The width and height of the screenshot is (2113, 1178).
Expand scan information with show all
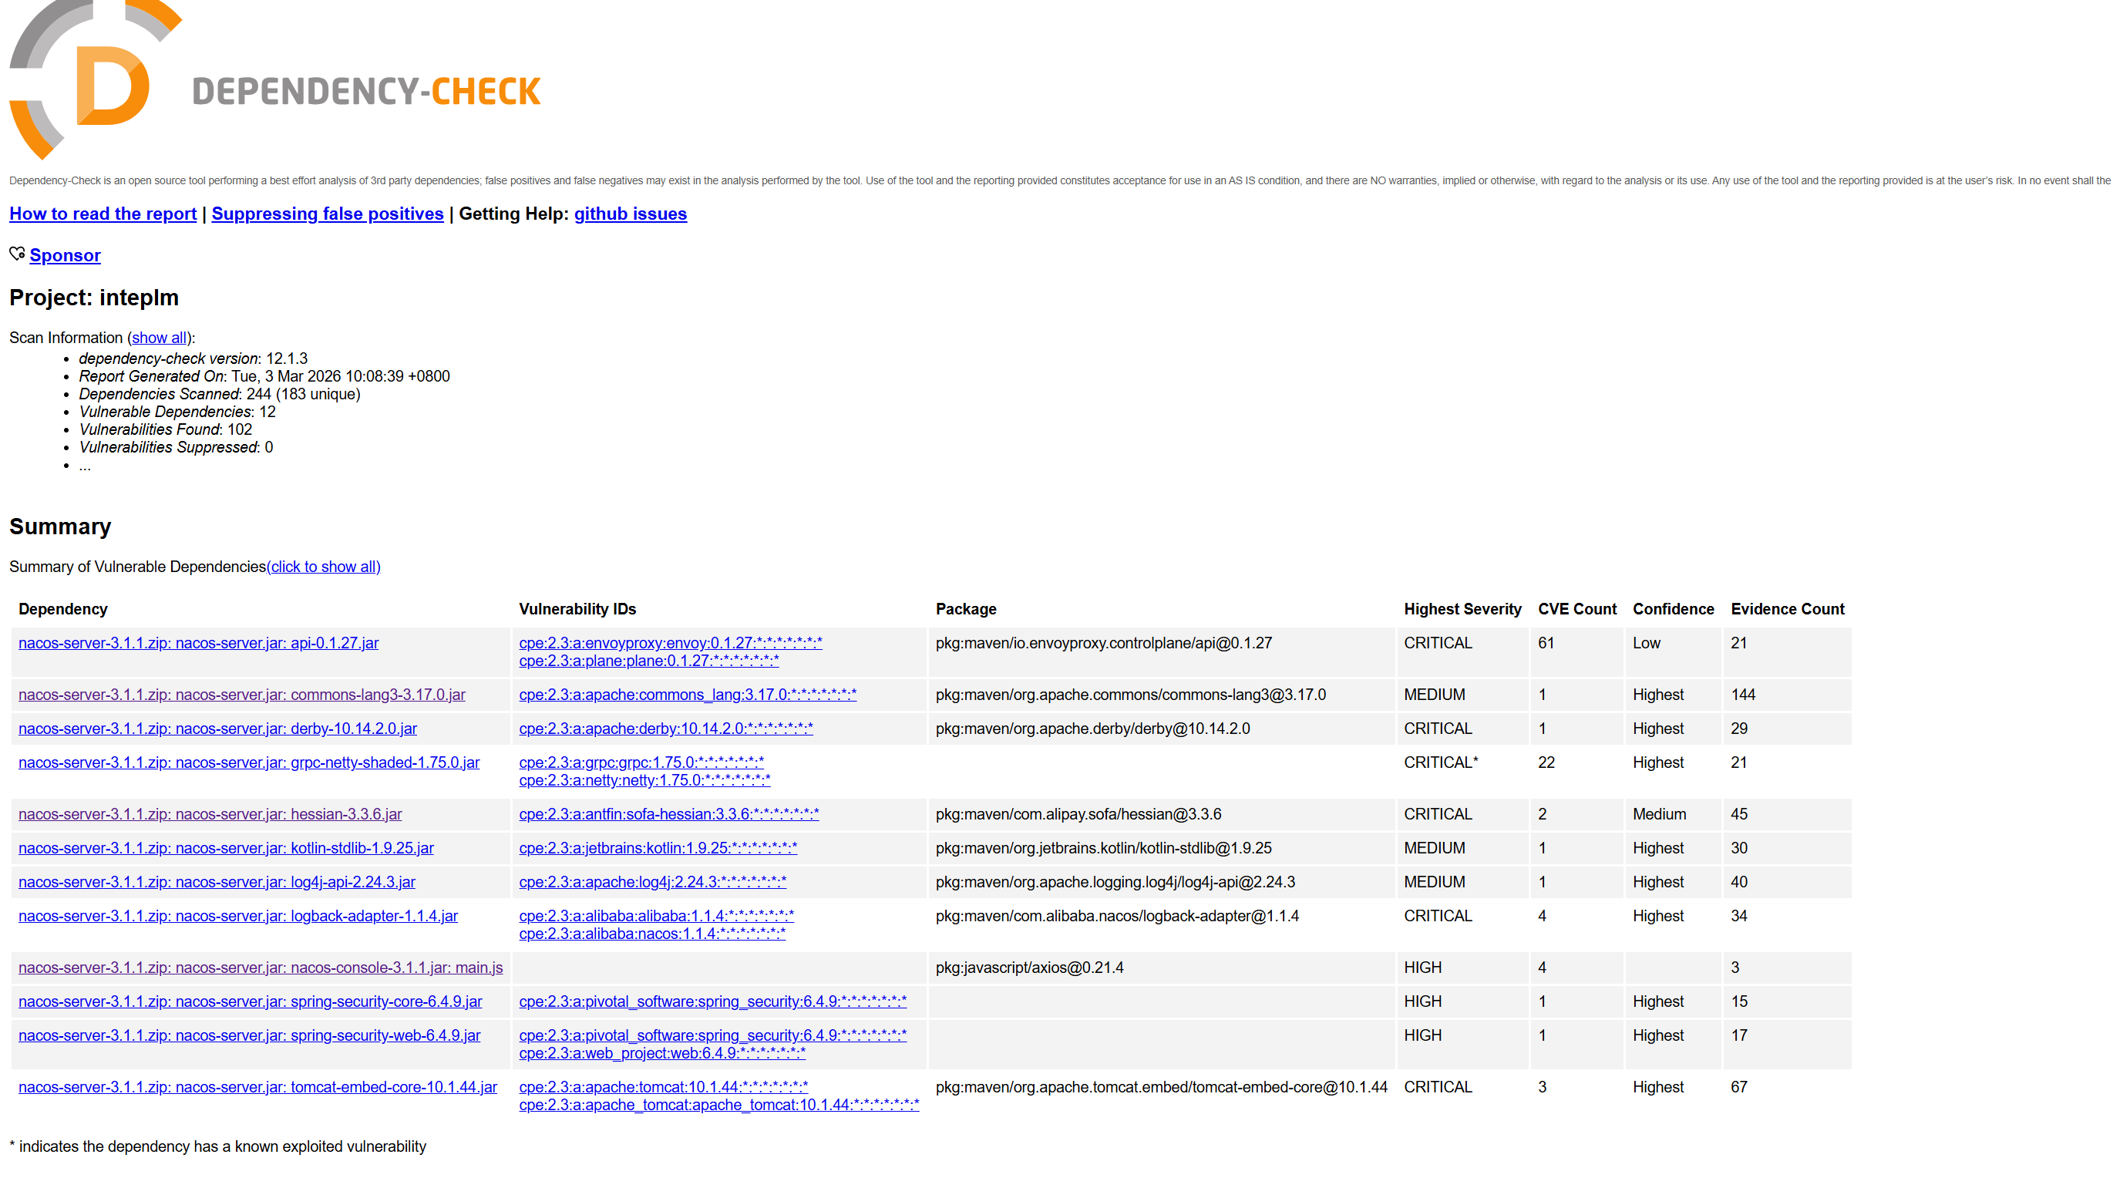tap(159, 337)
